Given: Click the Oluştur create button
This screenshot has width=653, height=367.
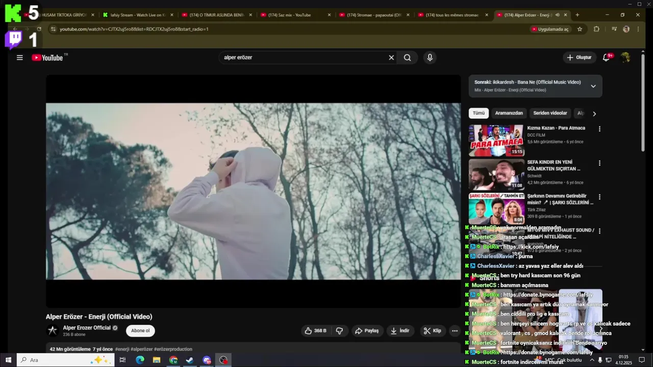Looking at the screenshot, I should 580,58.
